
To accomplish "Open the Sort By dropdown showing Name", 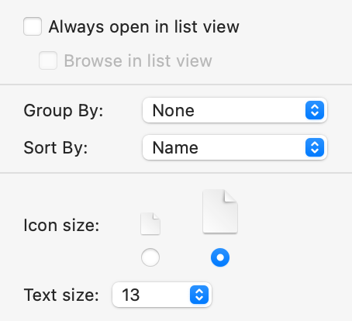I will coord(235,147).
